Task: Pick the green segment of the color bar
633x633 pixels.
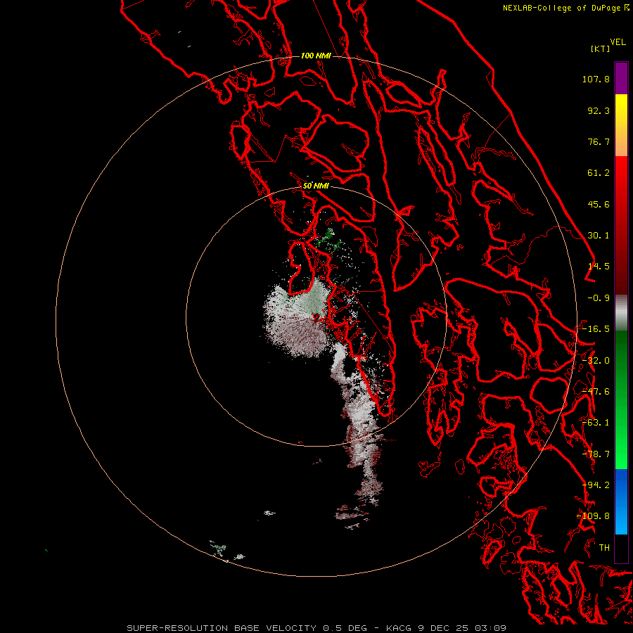Action: (x=621, y=399)
